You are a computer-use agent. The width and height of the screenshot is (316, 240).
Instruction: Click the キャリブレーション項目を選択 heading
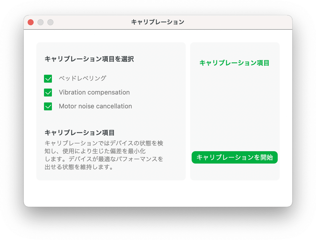point(89,59)
